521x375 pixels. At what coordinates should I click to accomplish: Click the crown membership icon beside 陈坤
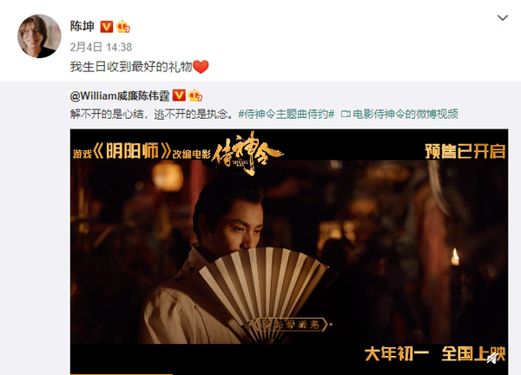pos(123,27)
